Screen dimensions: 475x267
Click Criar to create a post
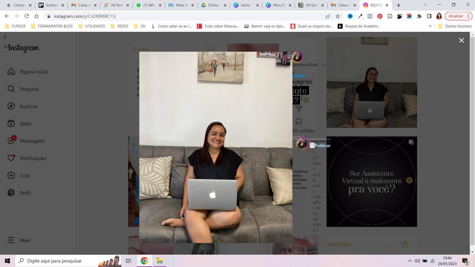click(25, 176)
